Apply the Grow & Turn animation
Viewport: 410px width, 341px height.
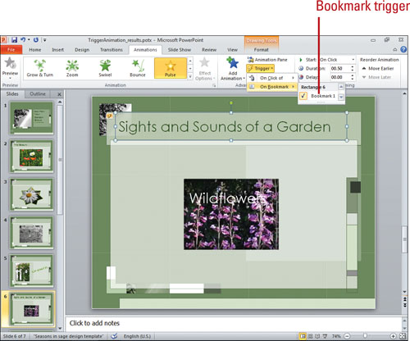click(40, 68)
